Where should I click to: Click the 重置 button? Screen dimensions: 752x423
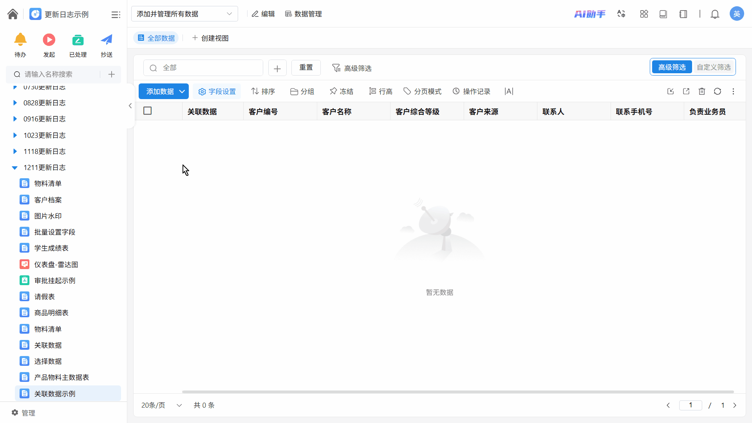point(306,67)
